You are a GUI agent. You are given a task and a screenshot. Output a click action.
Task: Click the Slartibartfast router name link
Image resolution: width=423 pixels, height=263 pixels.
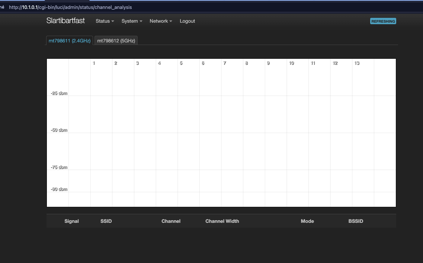tap(65, 21)
